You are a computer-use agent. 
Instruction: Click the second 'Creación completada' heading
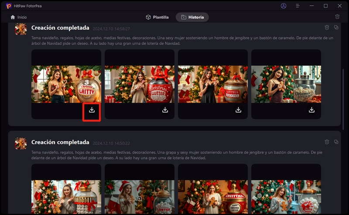[x=60, y=142]
